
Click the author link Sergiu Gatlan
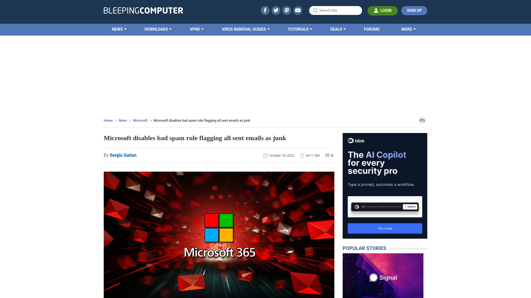(x=123, y=155)
